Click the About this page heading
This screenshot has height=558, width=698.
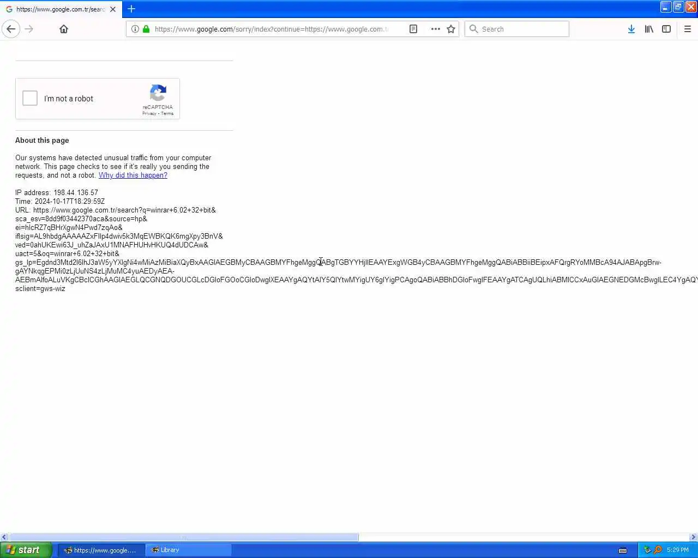point(42,141)
